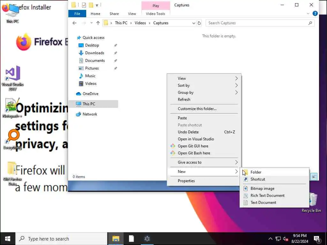This screenshot has height=245, width=327.
Task: Expand the Sort by submenu arrow
Action: coord(236,85)
